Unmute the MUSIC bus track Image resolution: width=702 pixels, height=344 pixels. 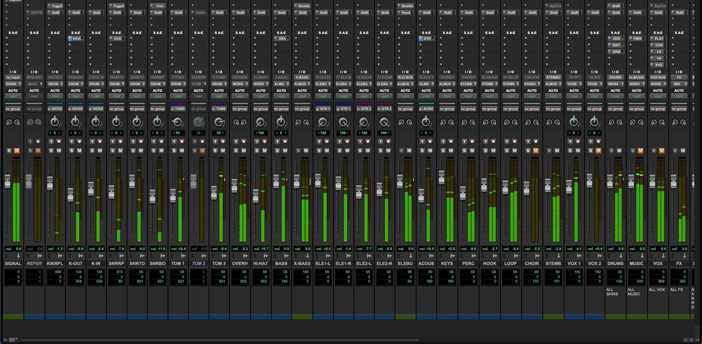click(641, 151)
